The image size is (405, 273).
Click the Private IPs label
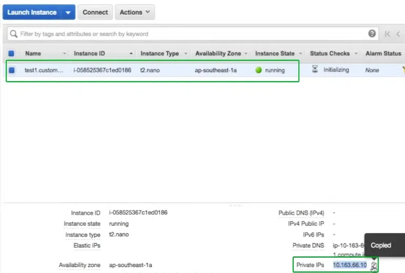point(310,265)
